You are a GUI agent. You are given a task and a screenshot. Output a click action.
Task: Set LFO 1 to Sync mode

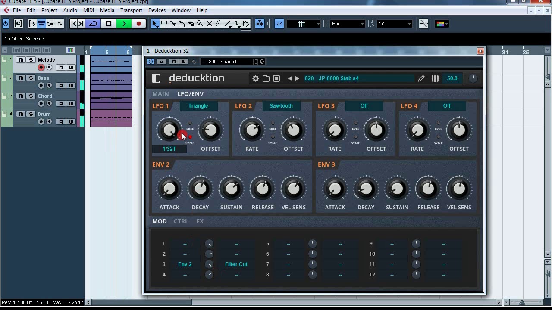(x=190, y=137)
